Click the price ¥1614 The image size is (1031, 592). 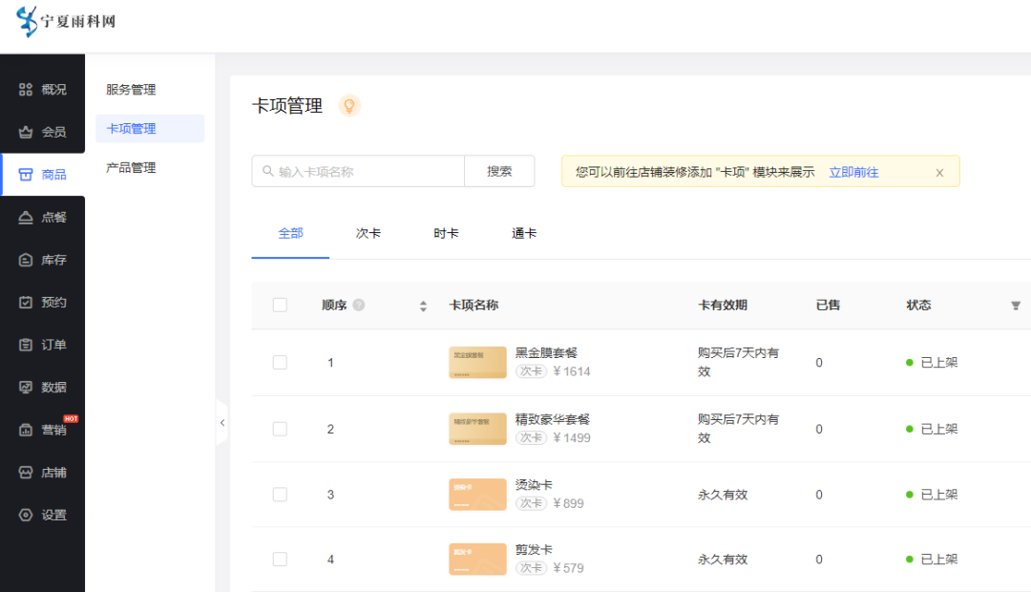[572, 371]
